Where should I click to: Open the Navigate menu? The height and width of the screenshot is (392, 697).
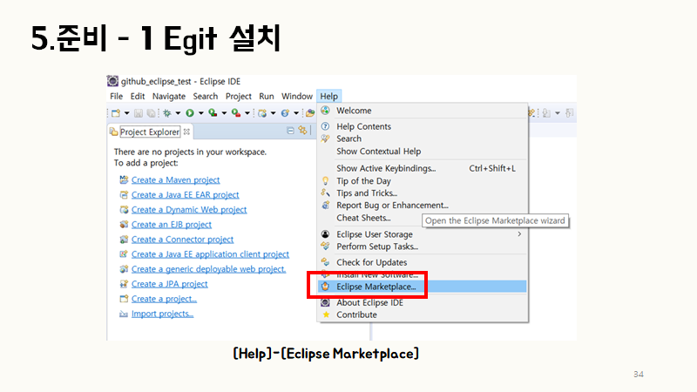(x=169, y=97)
